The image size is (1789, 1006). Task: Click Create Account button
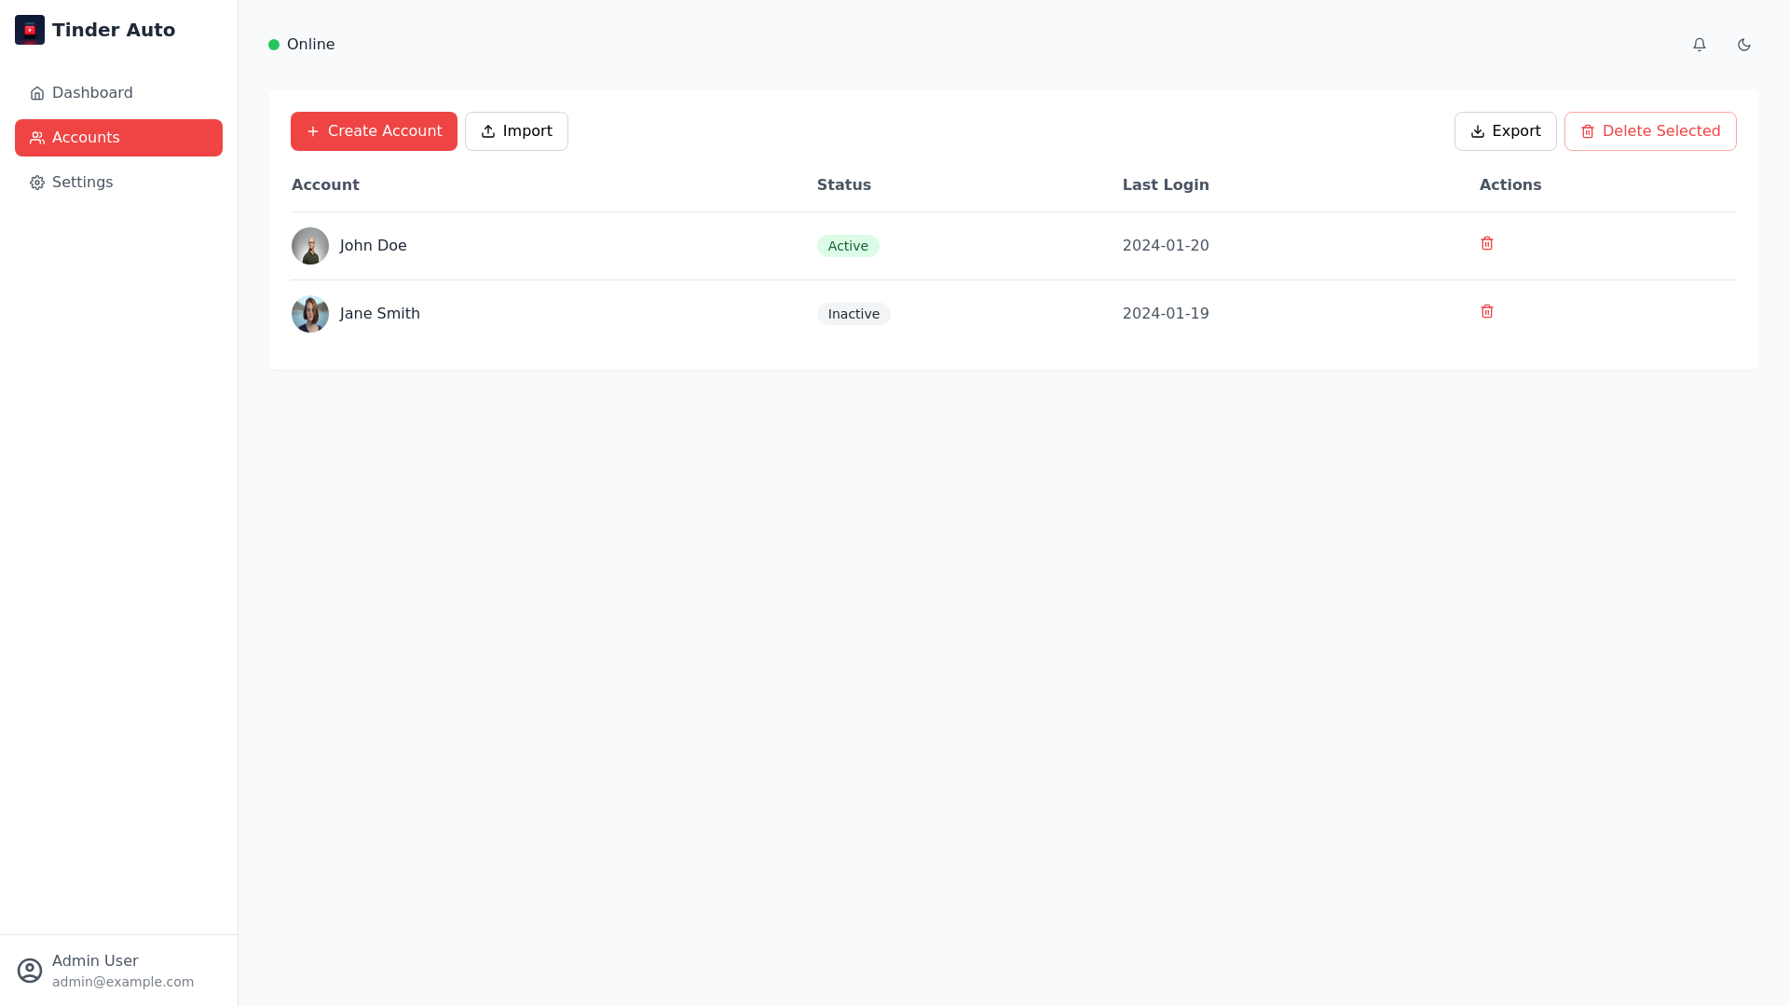click(x=374, y=131)
